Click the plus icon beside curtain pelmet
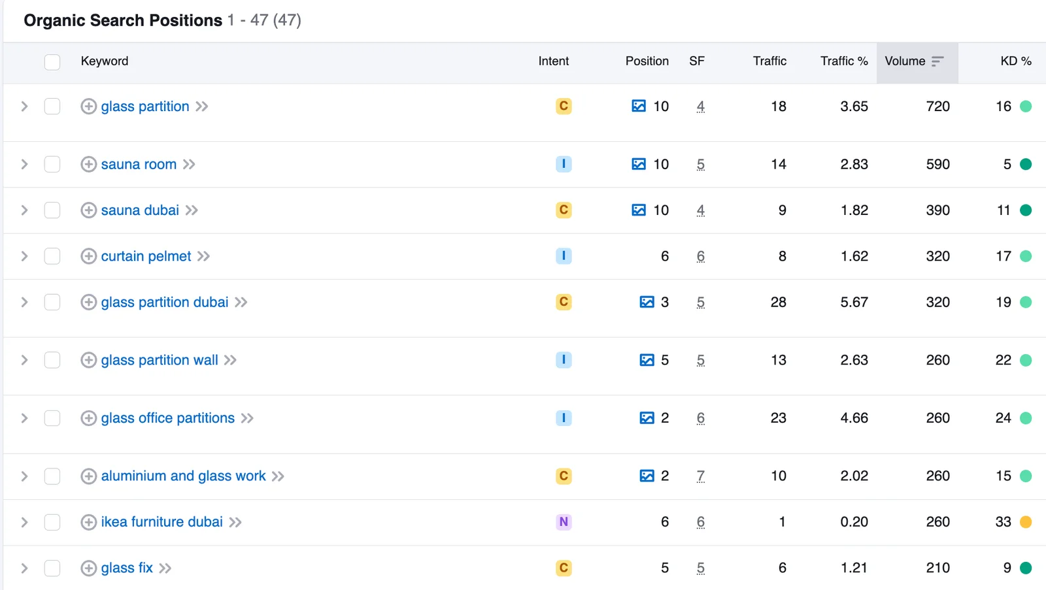This screenshot has height=590, width=1046. [x=88, y=256]
